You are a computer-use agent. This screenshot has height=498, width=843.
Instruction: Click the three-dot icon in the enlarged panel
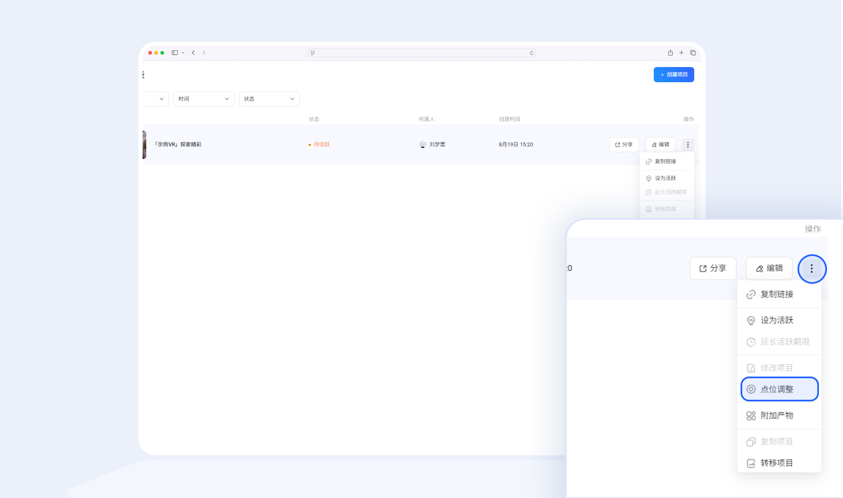pos(812,269)
